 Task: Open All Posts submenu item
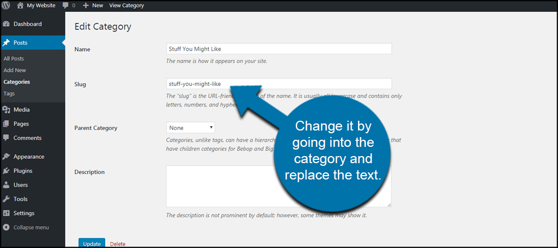[14, 59]
